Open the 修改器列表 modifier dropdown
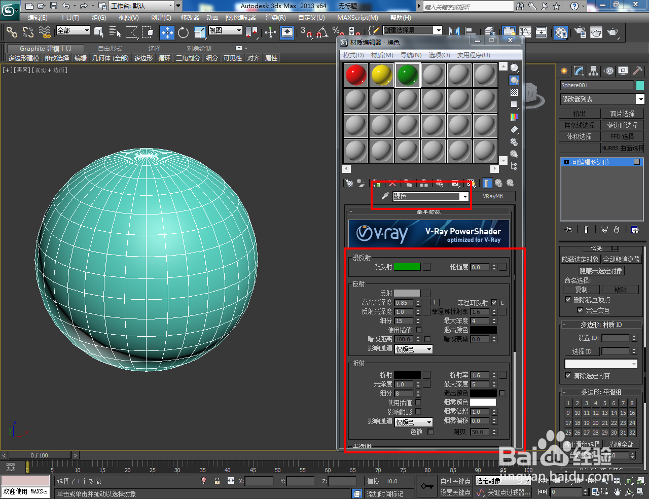Image resolution: width=649 pixels, height=499 pixels. tap(640, 99)
